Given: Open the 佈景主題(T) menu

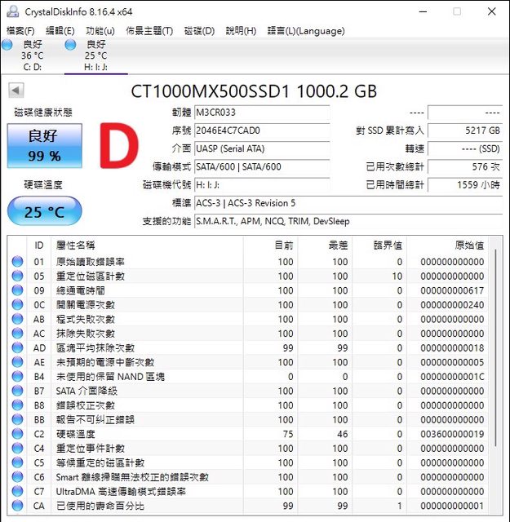Looking at the screenshot, I should (x=149, y=31).
